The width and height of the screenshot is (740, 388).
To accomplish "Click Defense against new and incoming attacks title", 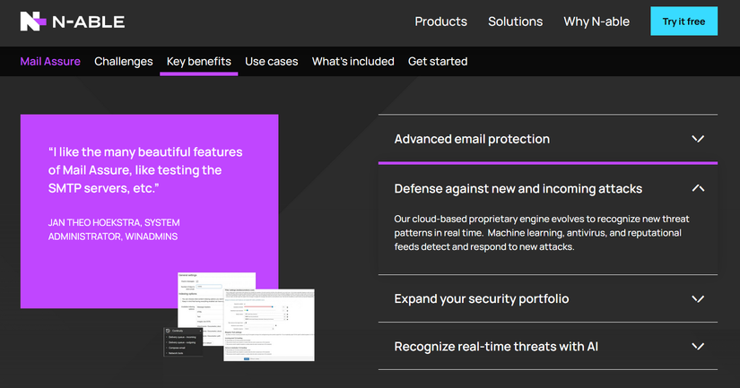I will click(x=518, y=188).
